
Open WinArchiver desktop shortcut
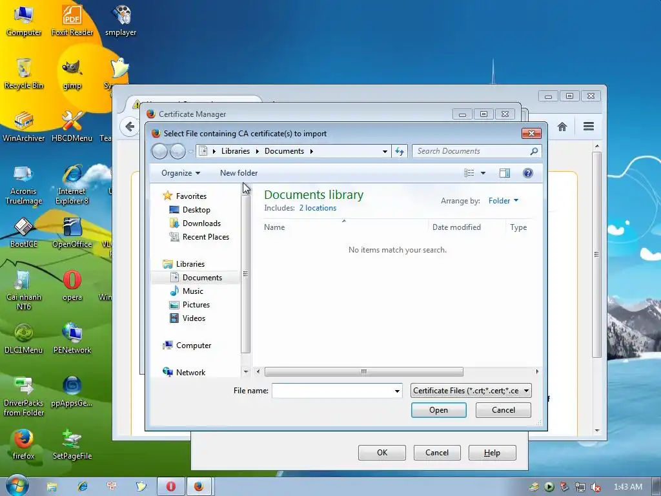[x=24, y=126]
